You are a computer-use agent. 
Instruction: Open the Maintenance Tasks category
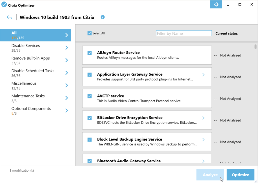tap(35, 98)
